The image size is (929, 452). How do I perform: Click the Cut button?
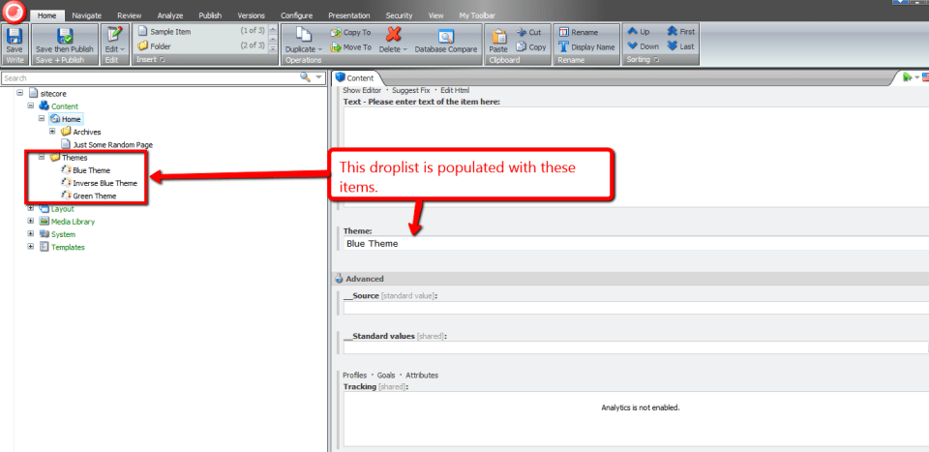click(529, 32)
